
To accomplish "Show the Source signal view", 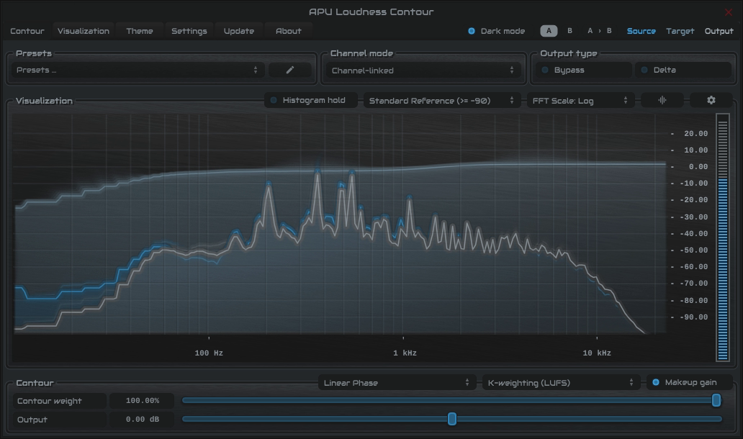I will coord(641,31).
